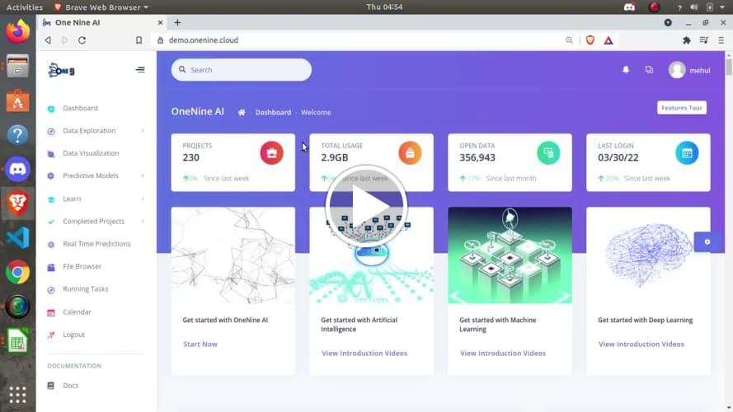This screenshot has height=412, width=733.
Task: Reload the page in browser
Action: (x=82, y=40)
